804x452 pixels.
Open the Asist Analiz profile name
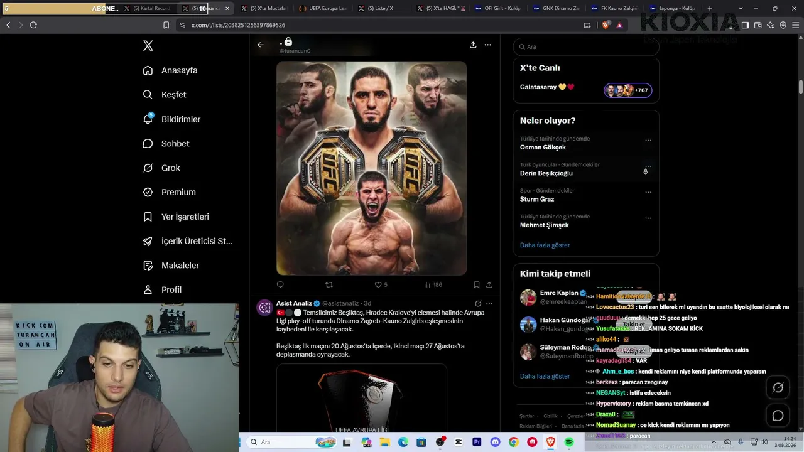pos(294,303)
